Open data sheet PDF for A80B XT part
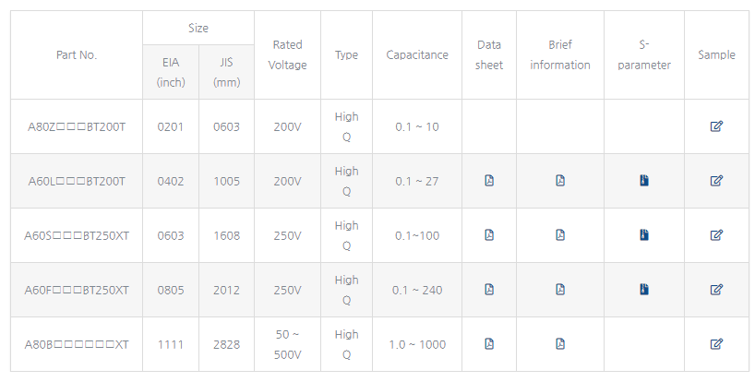This screenshot has height=382, width=755. click(x=489, y=343)
